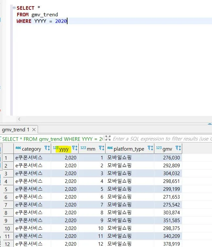212x247 pixels.
Task: Click the category cell in row 2
Action: 32,166
